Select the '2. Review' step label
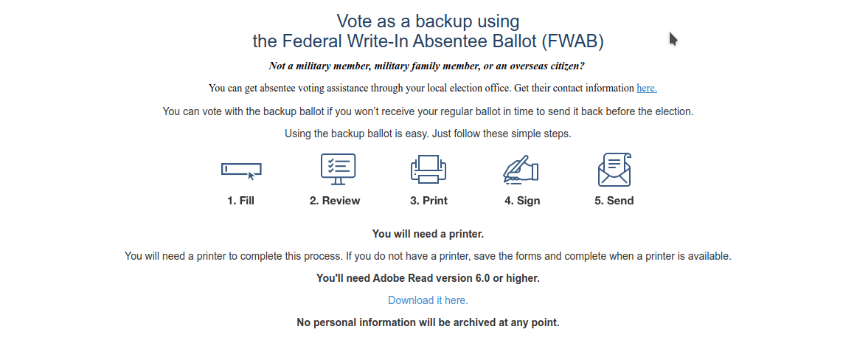This screenshot has width=857, height=349. (x=335, y=201)
